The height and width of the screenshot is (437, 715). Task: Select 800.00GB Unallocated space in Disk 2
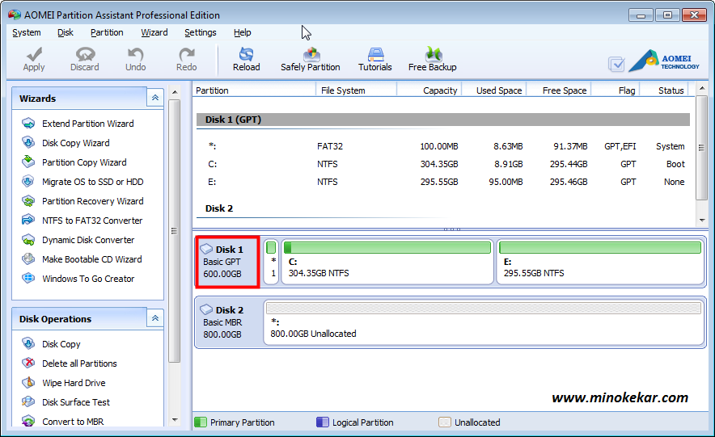(484, 322)
